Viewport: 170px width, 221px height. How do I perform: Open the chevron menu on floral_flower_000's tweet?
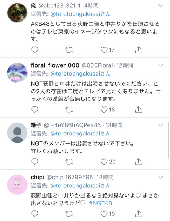pos(161,65)
